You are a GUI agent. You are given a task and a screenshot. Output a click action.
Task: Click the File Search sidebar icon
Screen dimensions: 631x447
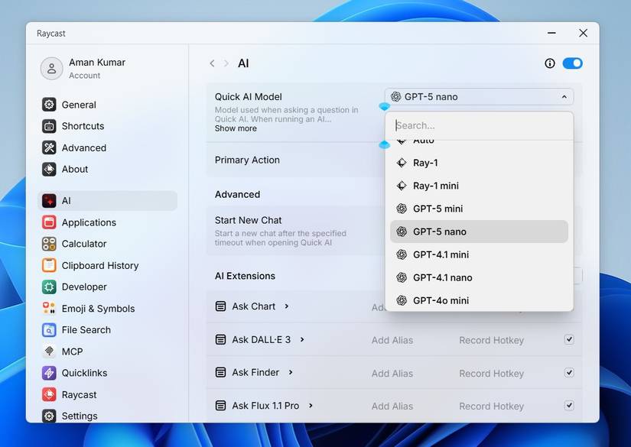coord(47,329)
